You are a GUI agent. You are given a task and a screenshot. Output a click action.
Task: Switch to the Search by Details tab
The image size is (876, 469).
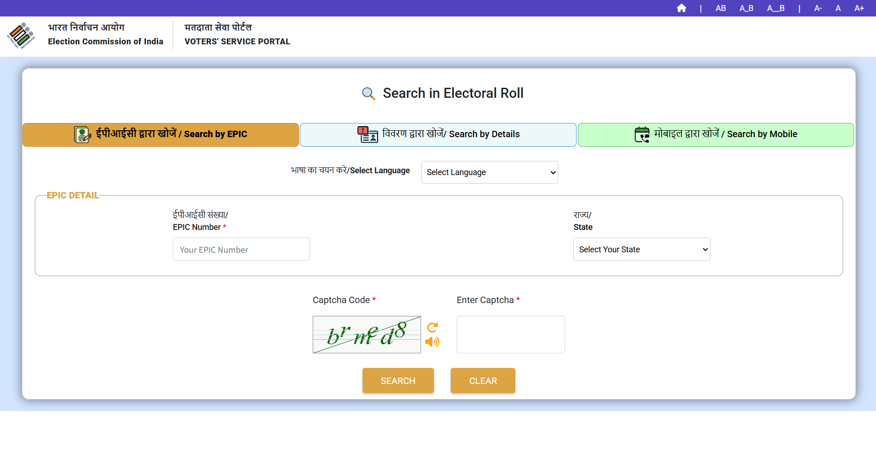[438, 134]
